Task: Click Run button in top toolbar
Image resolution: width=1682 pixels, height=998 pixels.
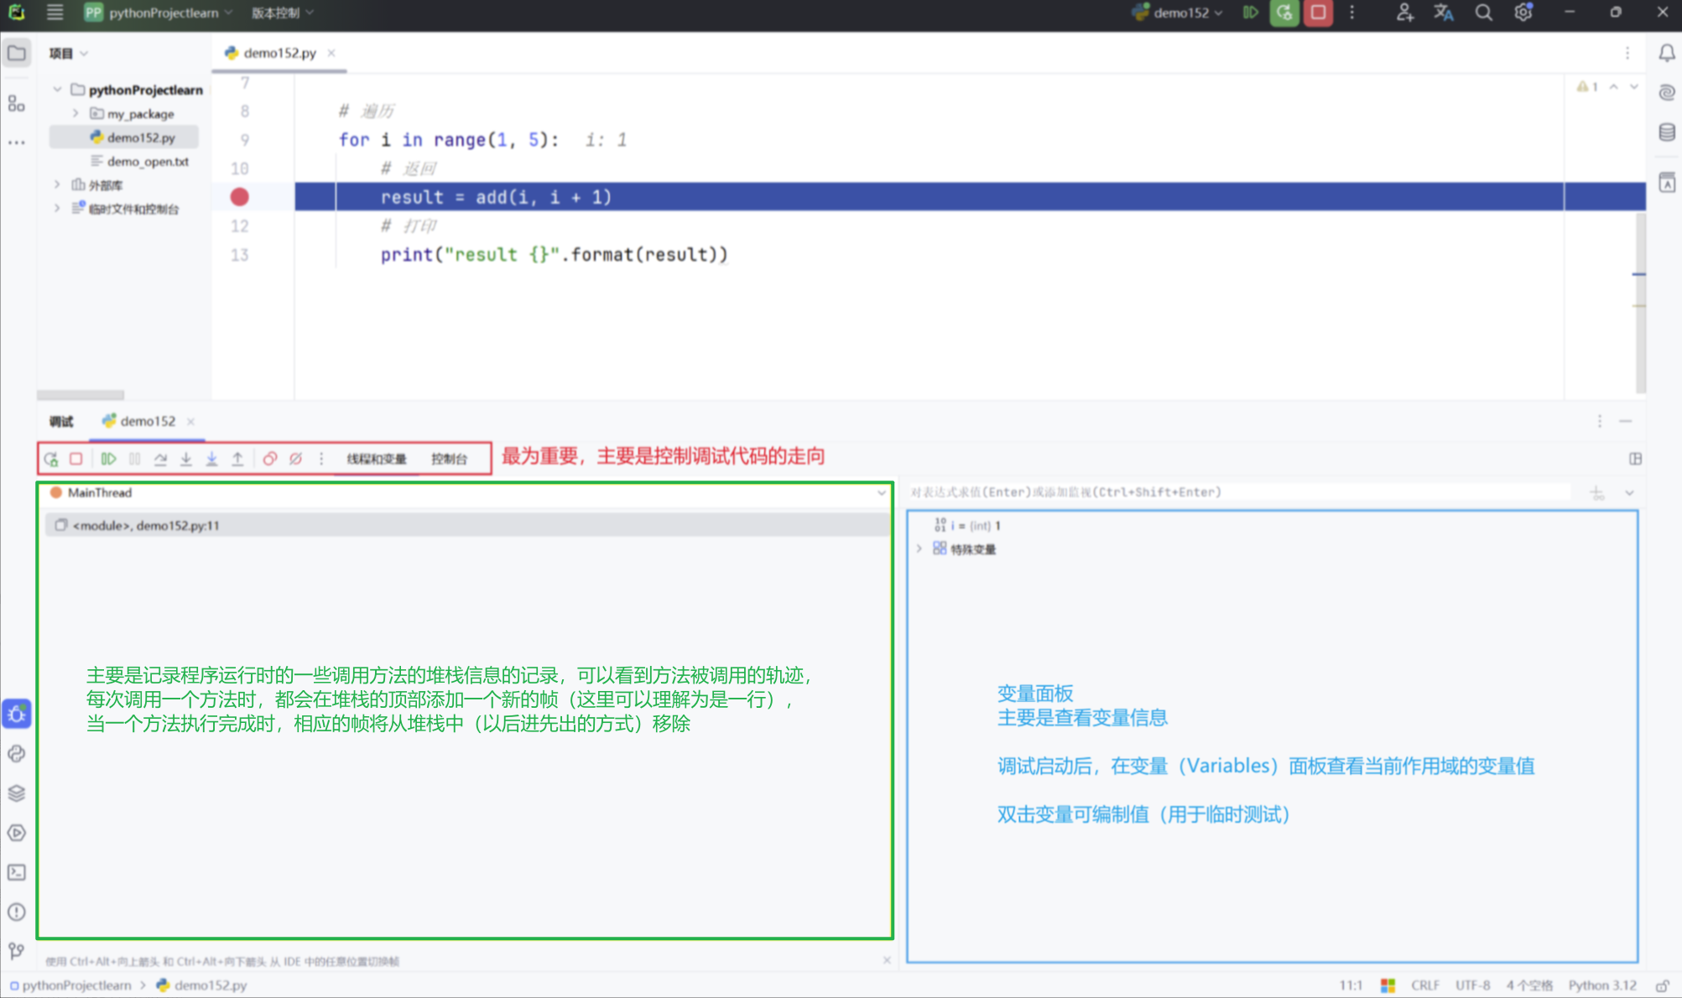Action: pos(1250,13)
